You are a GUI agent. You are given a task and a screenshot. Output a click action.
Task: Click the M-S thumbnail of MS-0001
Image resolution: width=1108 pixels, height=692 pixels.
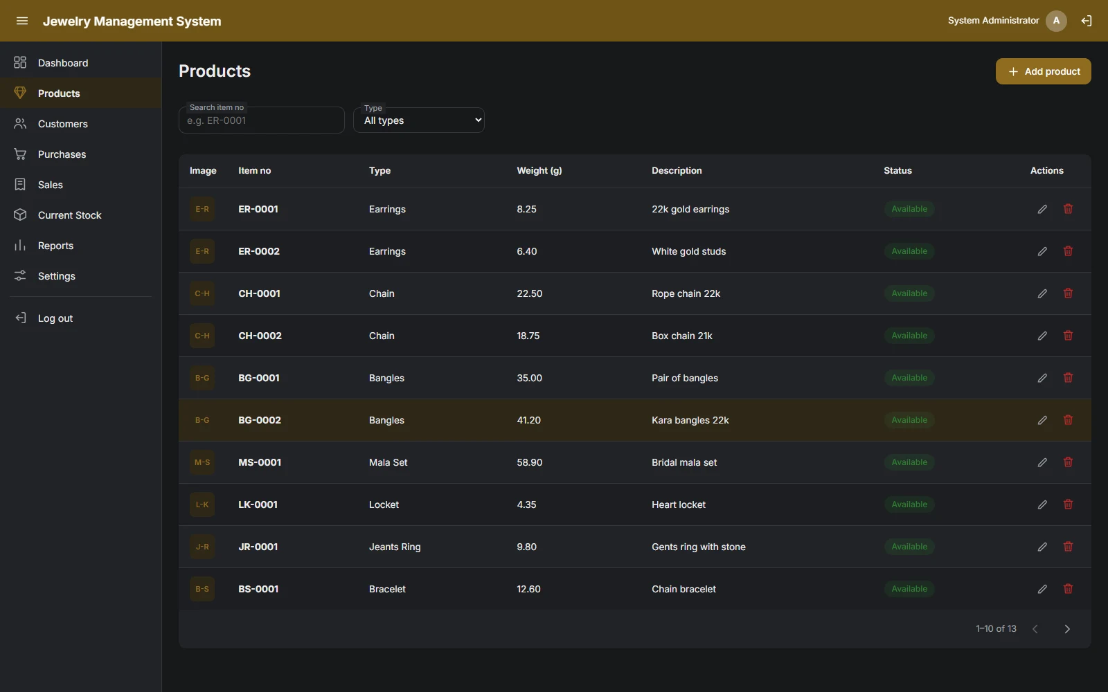pos(202,462)
